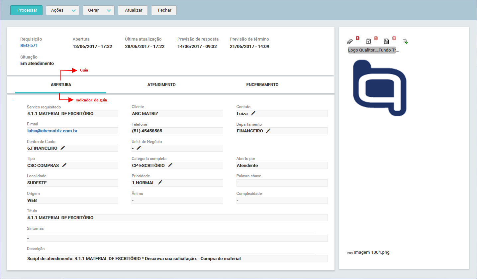The image size is (477, 279).
Task: Edit the Departamento FINANCEIRO pencil icon
Action: point(268,131)
